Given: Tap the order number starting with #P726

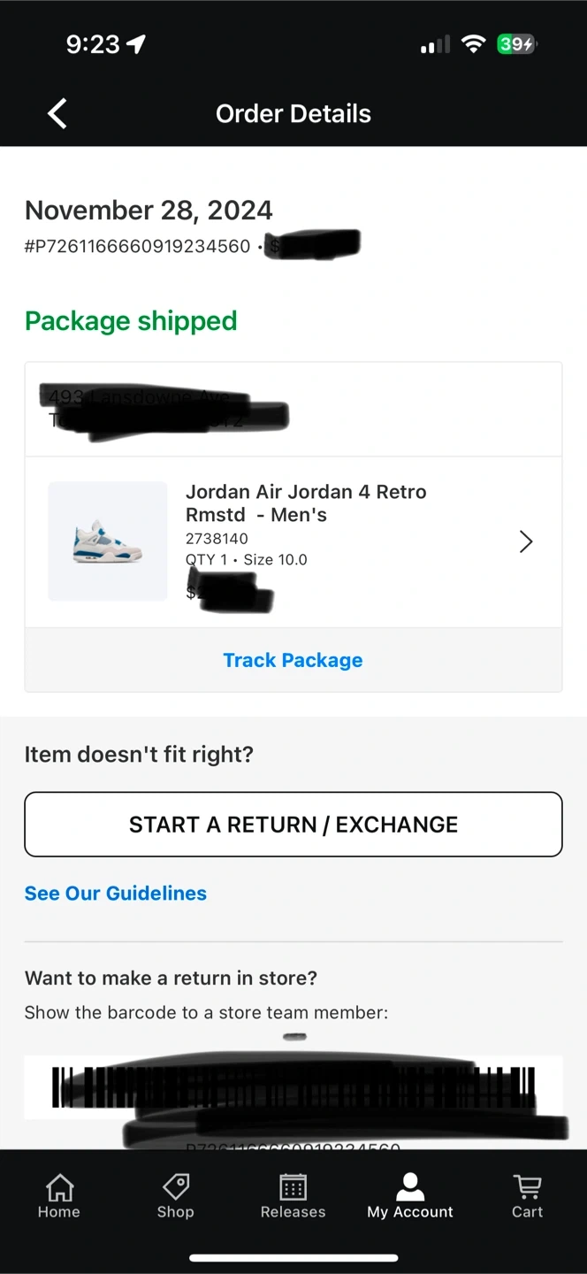Looking at the screenshot, I should [x=138, y=247].
